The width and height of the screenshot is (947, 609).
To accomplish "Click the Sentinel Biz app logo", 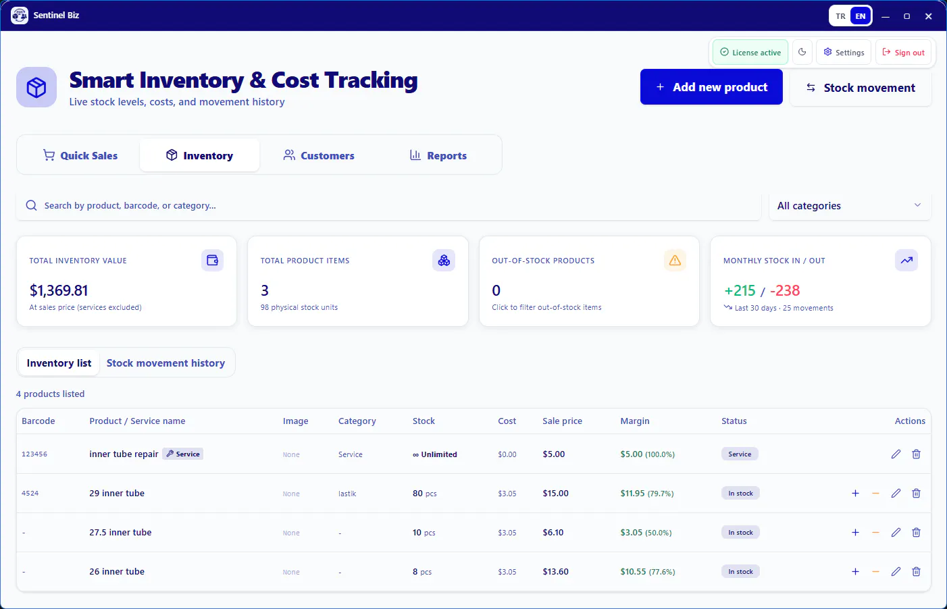I will pyautogui.click(x=20, y=16).
